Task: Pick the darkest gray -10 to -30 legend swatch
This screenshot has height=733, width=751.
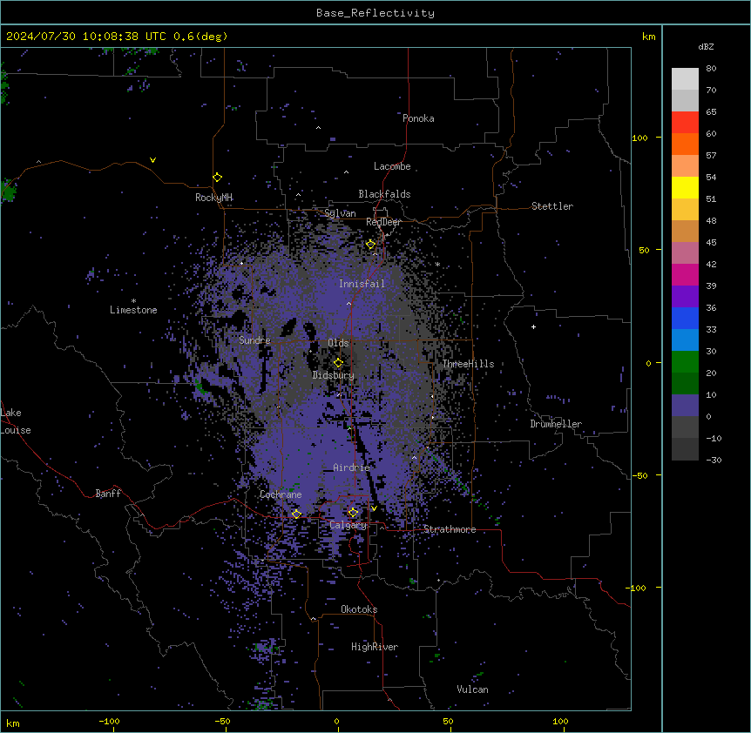Action: pyautogui.click(x=685, y=449)
